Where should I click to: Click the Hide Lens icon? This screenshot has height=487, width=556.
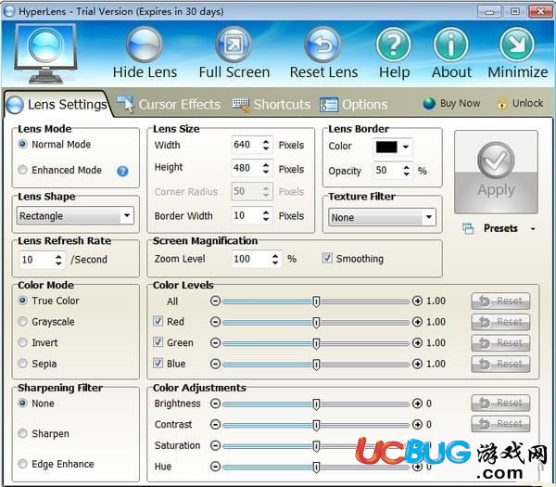145,45
